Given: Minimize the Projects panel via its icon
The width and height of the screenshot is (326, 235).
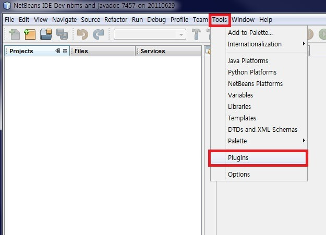Looking at the screenshot, I should pos(58,51).
